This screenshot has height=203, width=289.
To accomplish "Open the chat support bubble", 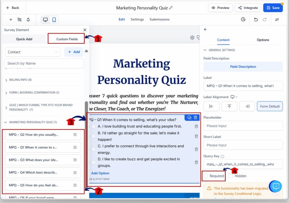I will point(276,186).
